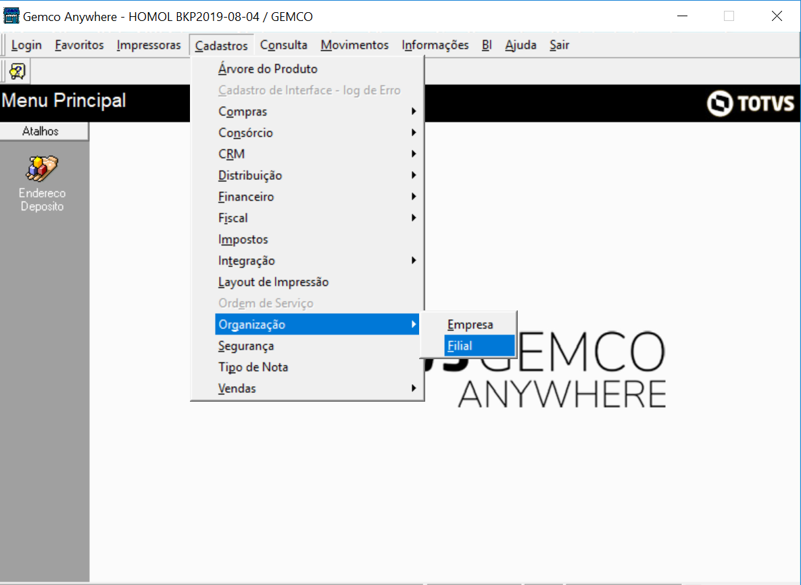Expand the Integração submenu
801x585 pixels.
[317, 260]
